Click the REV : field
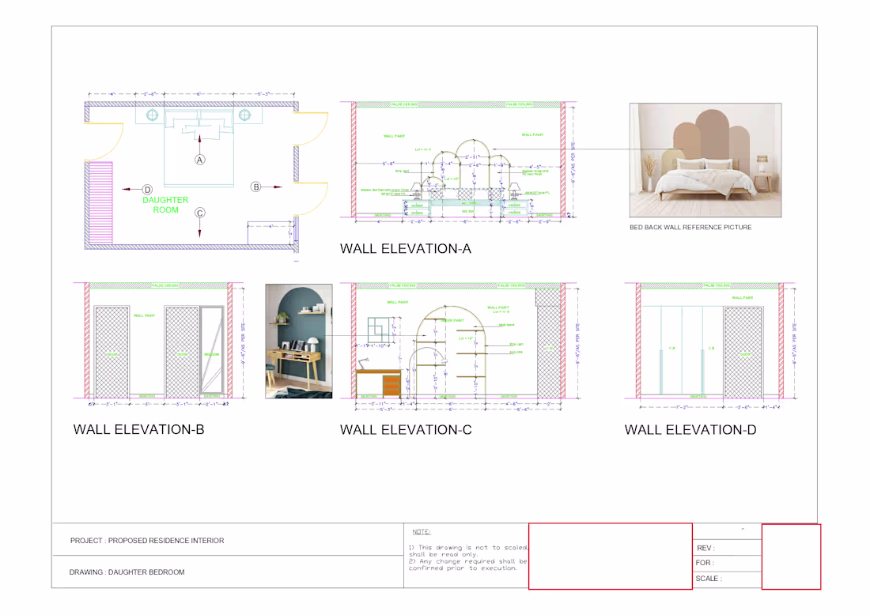 click(728, 547)
